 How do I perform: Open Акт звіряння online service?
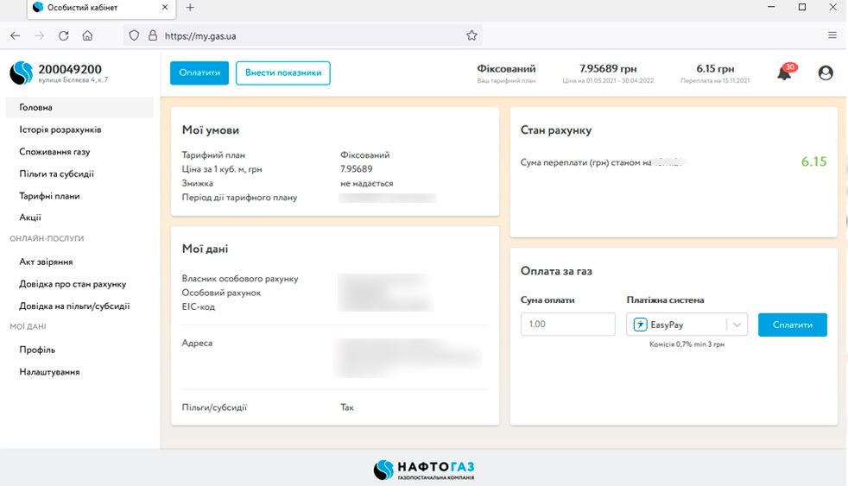pos(46,262)
